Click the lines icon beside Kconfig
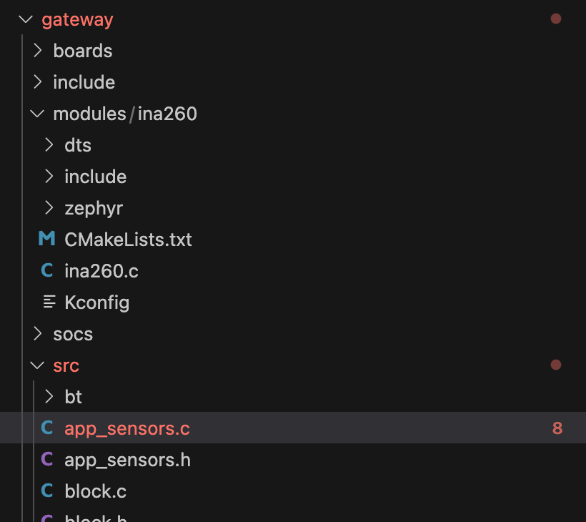The image size is (586, 522). 49,302
